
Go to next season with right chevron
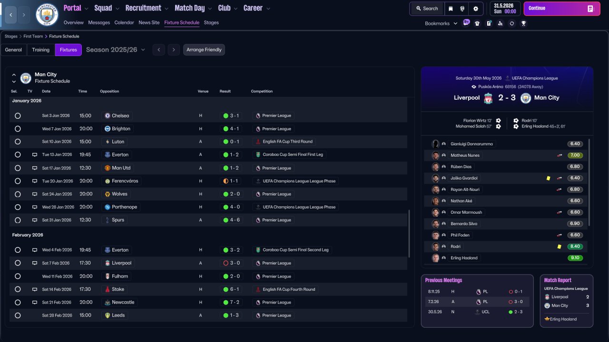(x=174, y=50)
